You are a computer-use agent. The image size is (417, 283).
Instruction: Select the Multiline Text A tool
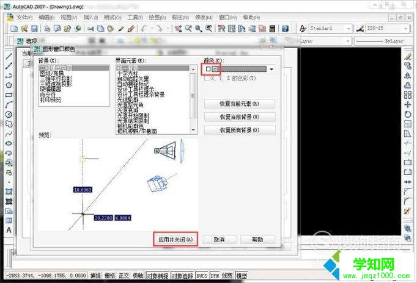point(9,230)
